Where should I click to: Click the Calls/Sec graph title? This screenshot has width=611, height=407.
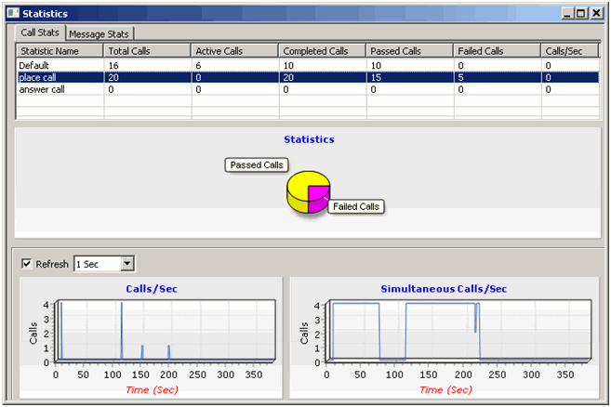click(x=152, y=289)
